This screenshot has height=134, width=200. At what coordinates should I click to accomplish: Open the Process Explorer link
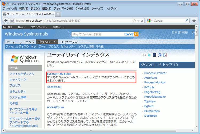pyautogui.click(x=155, y=73)
